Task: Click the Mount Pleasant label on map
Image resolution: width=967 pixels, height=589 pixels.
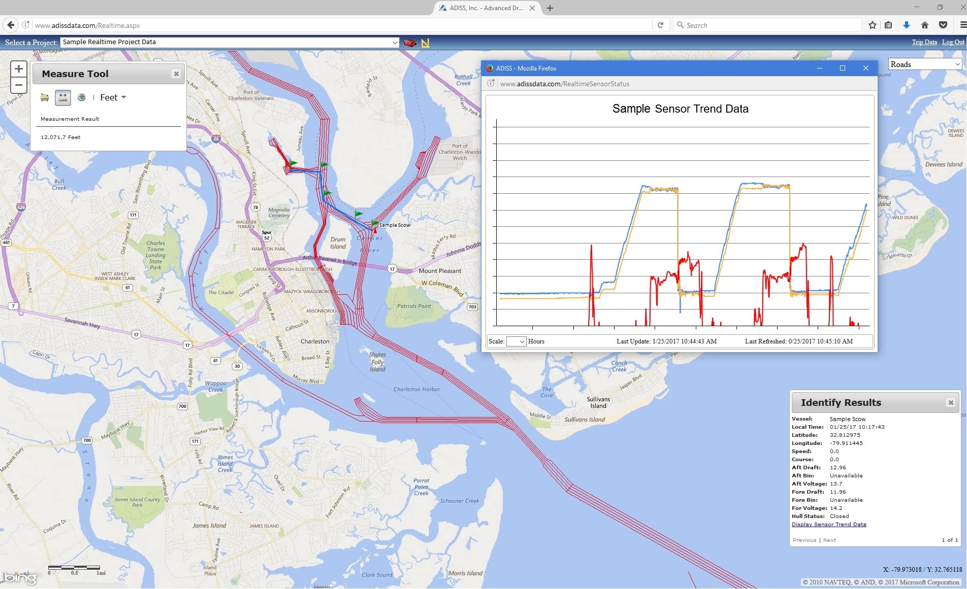Action: point(440,271)
